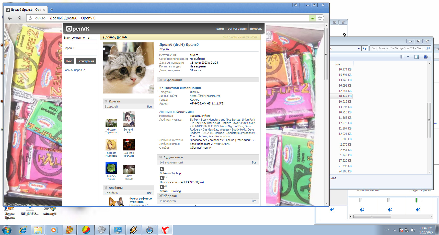The width and height of the screenshot is (439, 235).
Task: Focus the Электронная почта input field
Action: 80,42
